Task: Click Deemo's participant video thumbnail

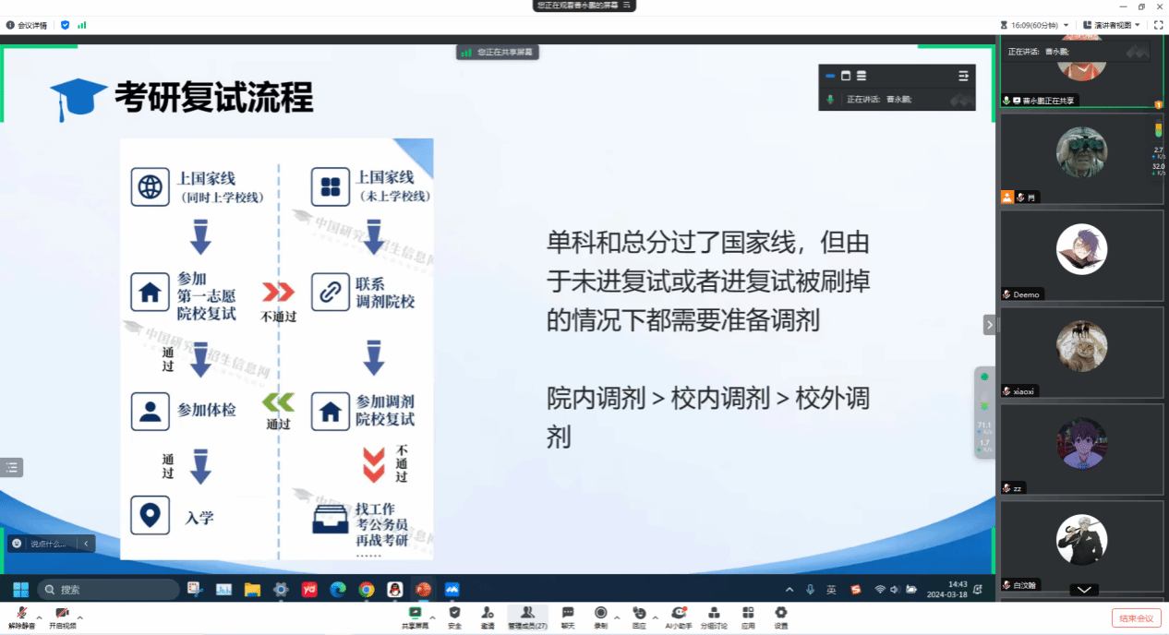Action: (x=1081, y=250)
